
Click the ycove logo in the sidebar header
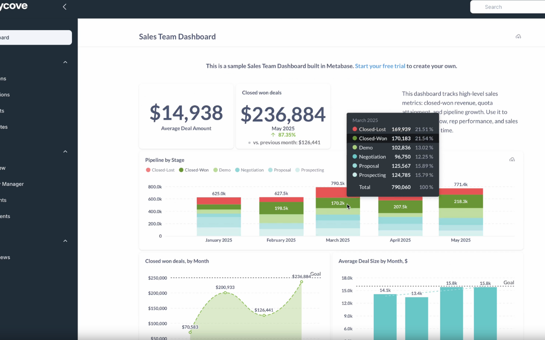(14, 6)
